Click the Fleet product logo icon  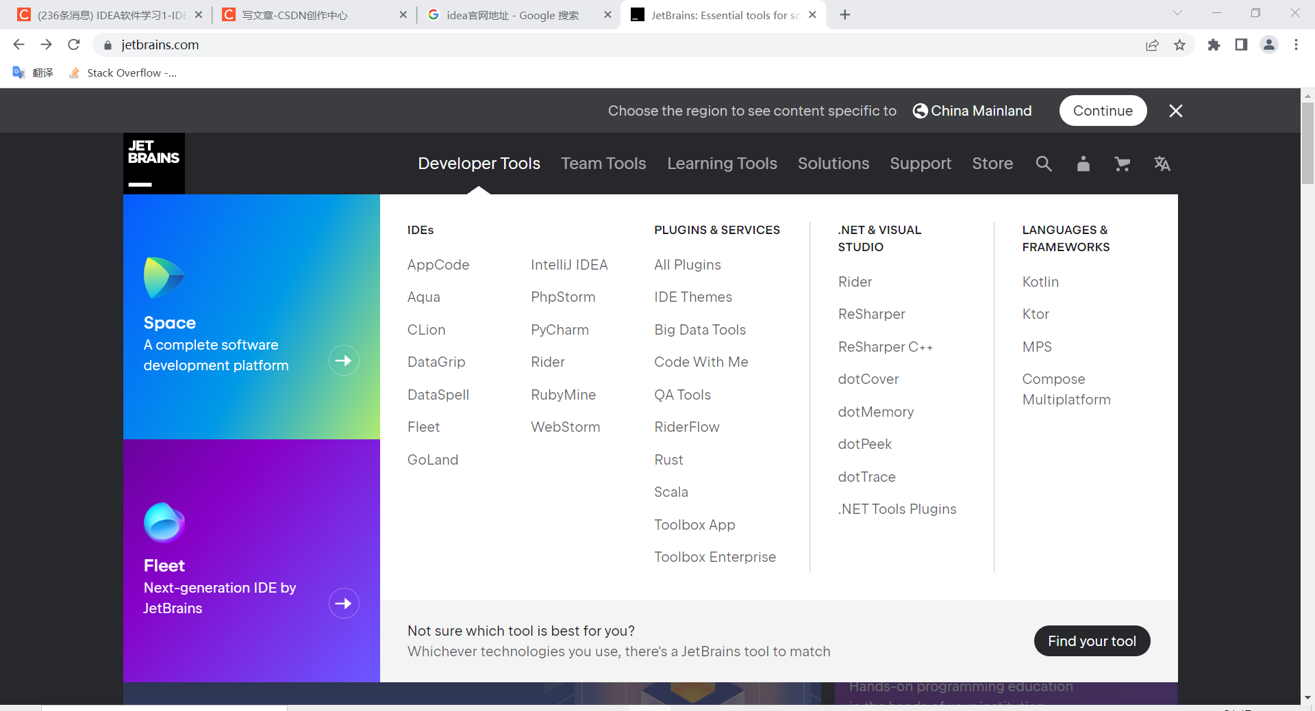164,522
